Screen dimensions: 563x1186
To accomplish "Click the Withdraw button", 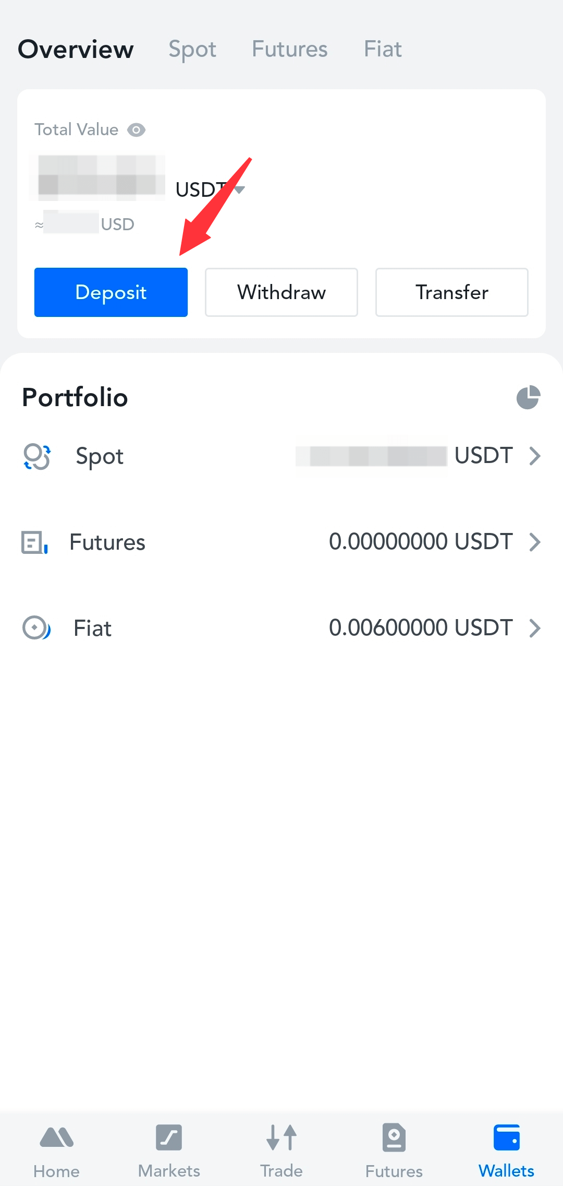I will (x=281, y=292).
